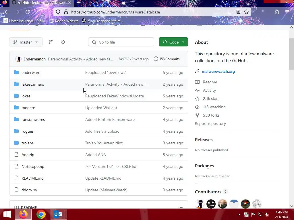View the 550 forks link
The width and height of the screenshot is (294, 220).
[211, 115]
